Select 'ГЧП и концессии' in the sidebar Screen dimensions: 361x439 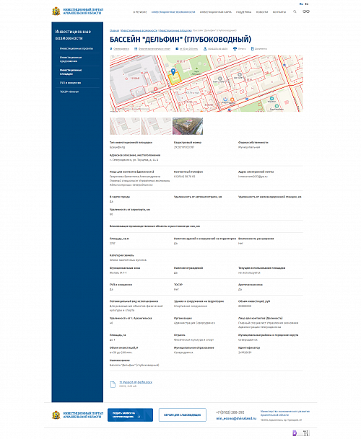click(70, 83)
